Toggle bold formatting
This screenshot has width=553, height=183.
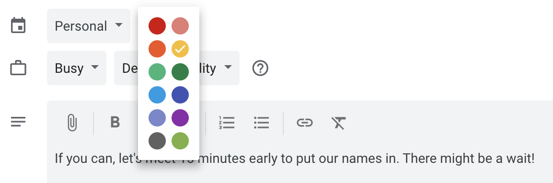coord(115,122)
